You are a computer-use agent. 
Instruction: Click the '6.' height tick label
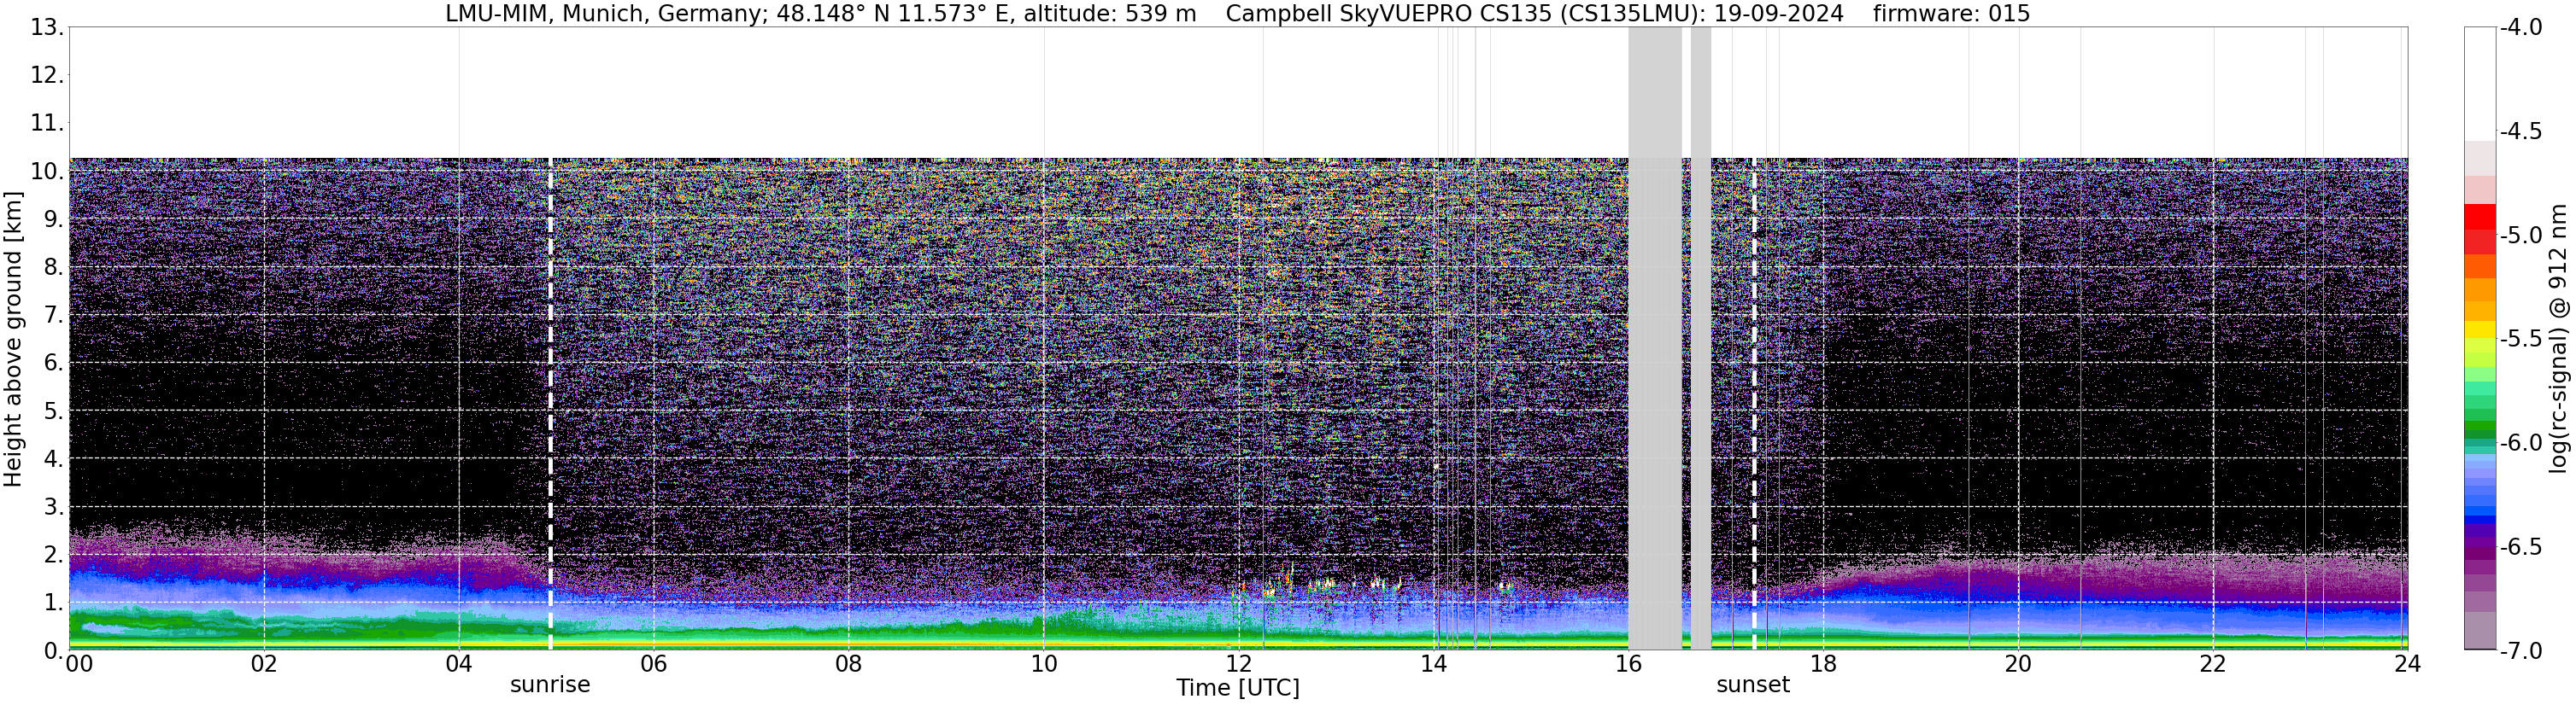(x=54, y=363)
